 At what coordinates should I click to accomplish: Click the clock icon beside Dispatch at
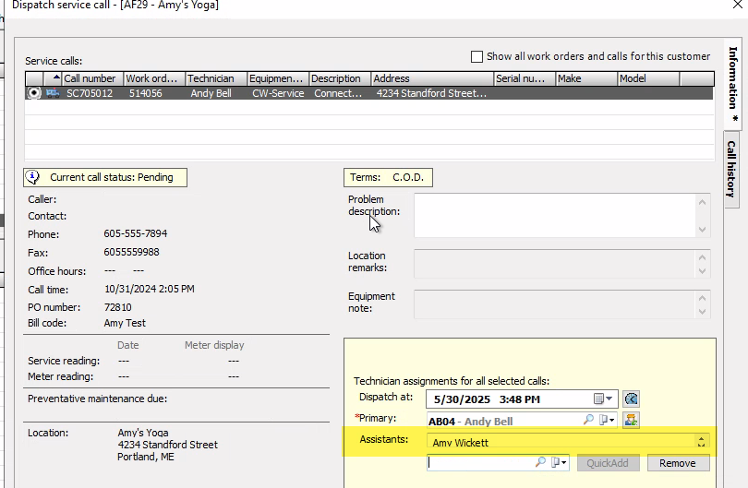coord(631,399)
